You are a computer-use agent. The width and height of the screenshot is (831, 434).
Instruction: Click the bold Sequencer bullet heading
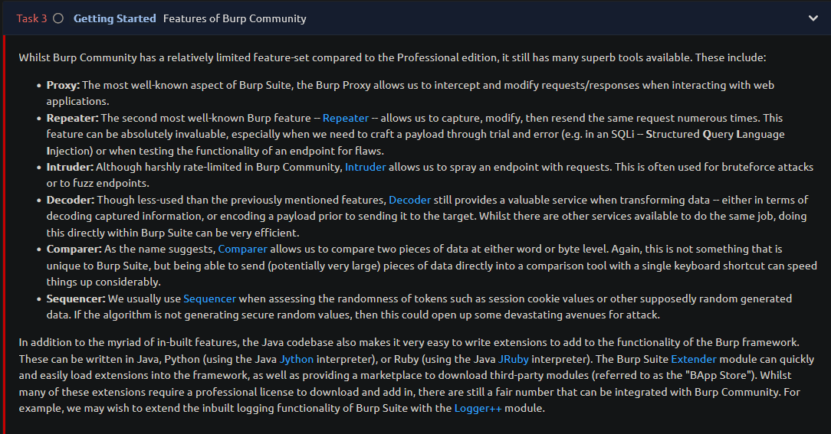(76, 299)
